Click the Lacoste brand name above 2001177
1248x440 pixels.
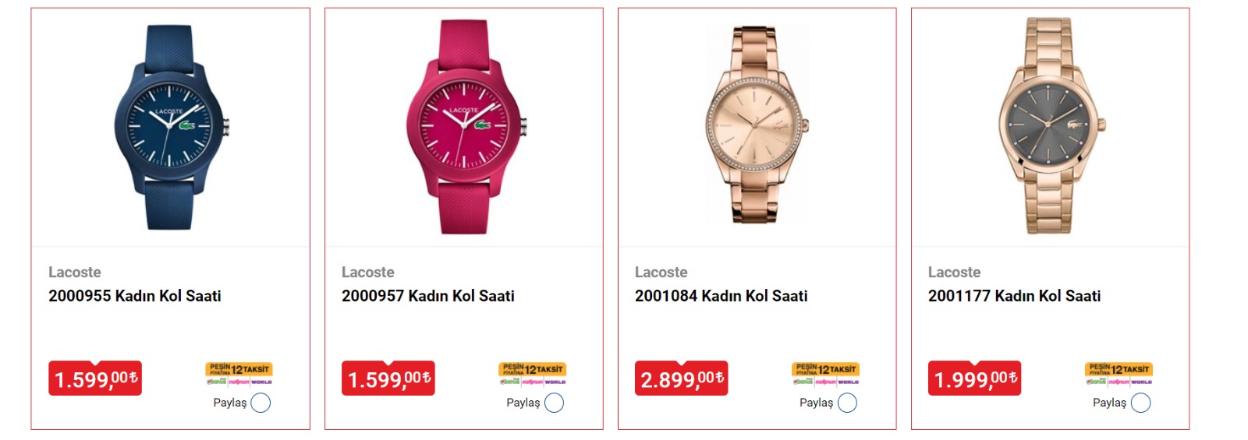[x=955, y=272]
